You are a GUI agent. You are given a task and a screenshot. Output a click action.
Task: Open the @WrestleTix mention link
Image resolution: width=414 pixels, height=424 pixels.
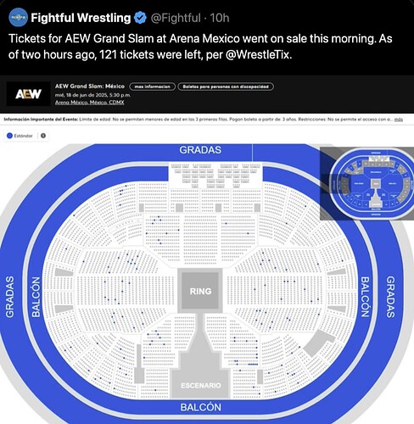pyautogui.click(x=258, y=54)
